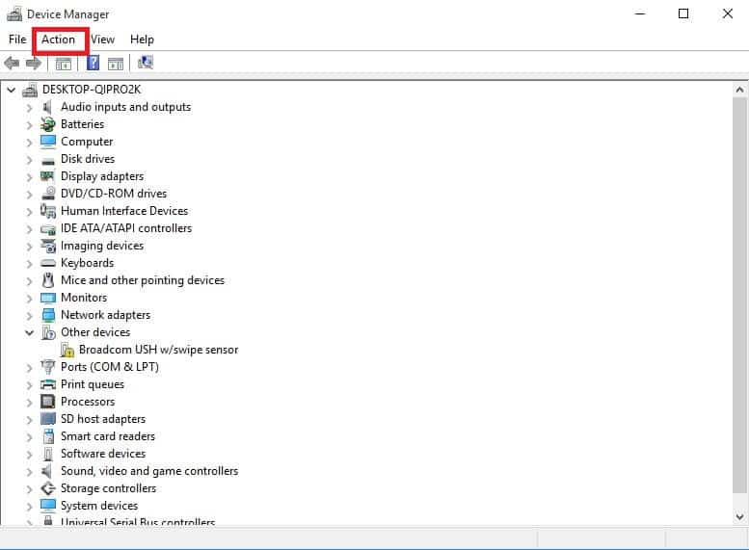Select the Software devices label
The image size is (749, 550).
coord(103,454)
